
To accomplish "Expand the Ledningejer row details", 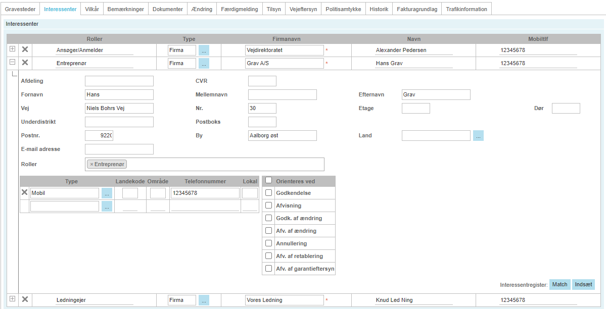I will [x=12, y=299].
